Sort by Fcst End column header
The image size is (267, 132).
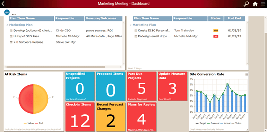point(235,19)
